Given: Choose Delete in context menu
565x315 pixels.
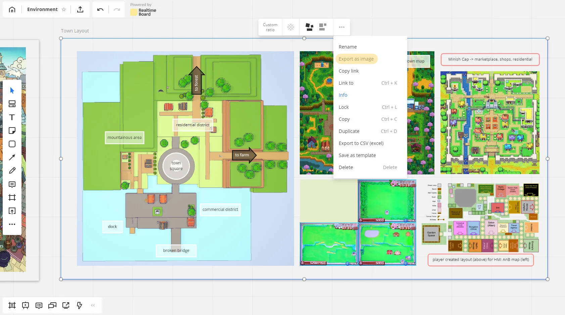Looking at the screenshot, I should [370, 167].
